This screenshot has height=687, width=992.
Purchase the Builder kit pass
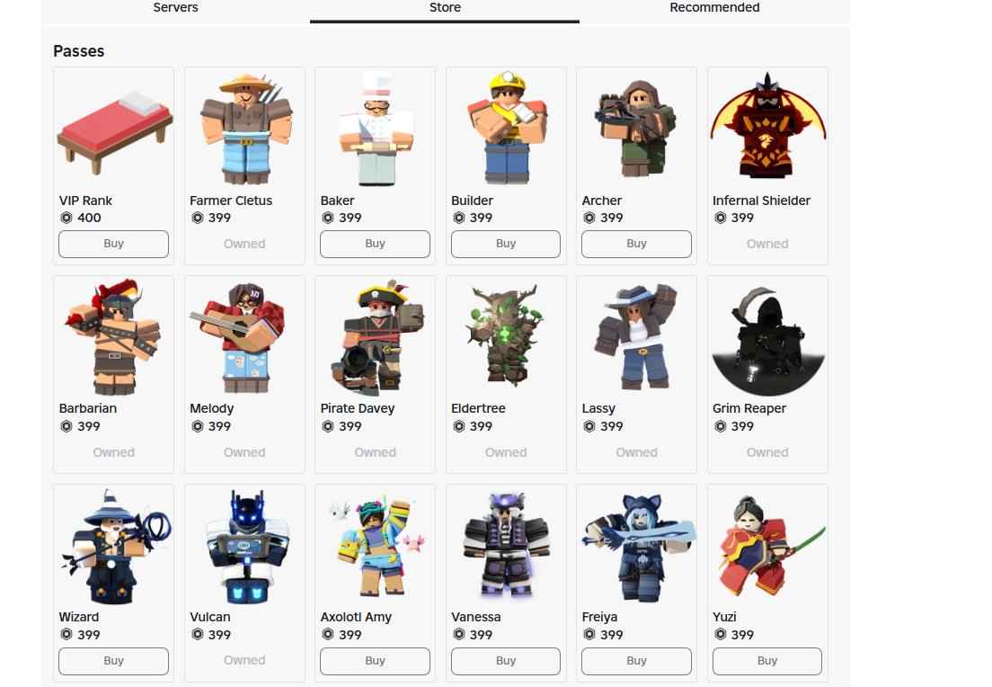[x=506, y=244]
